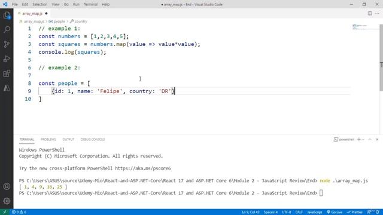Select the powershell terminal label
The width and height of the screenshot is (383, 215).
click(344, 139)
